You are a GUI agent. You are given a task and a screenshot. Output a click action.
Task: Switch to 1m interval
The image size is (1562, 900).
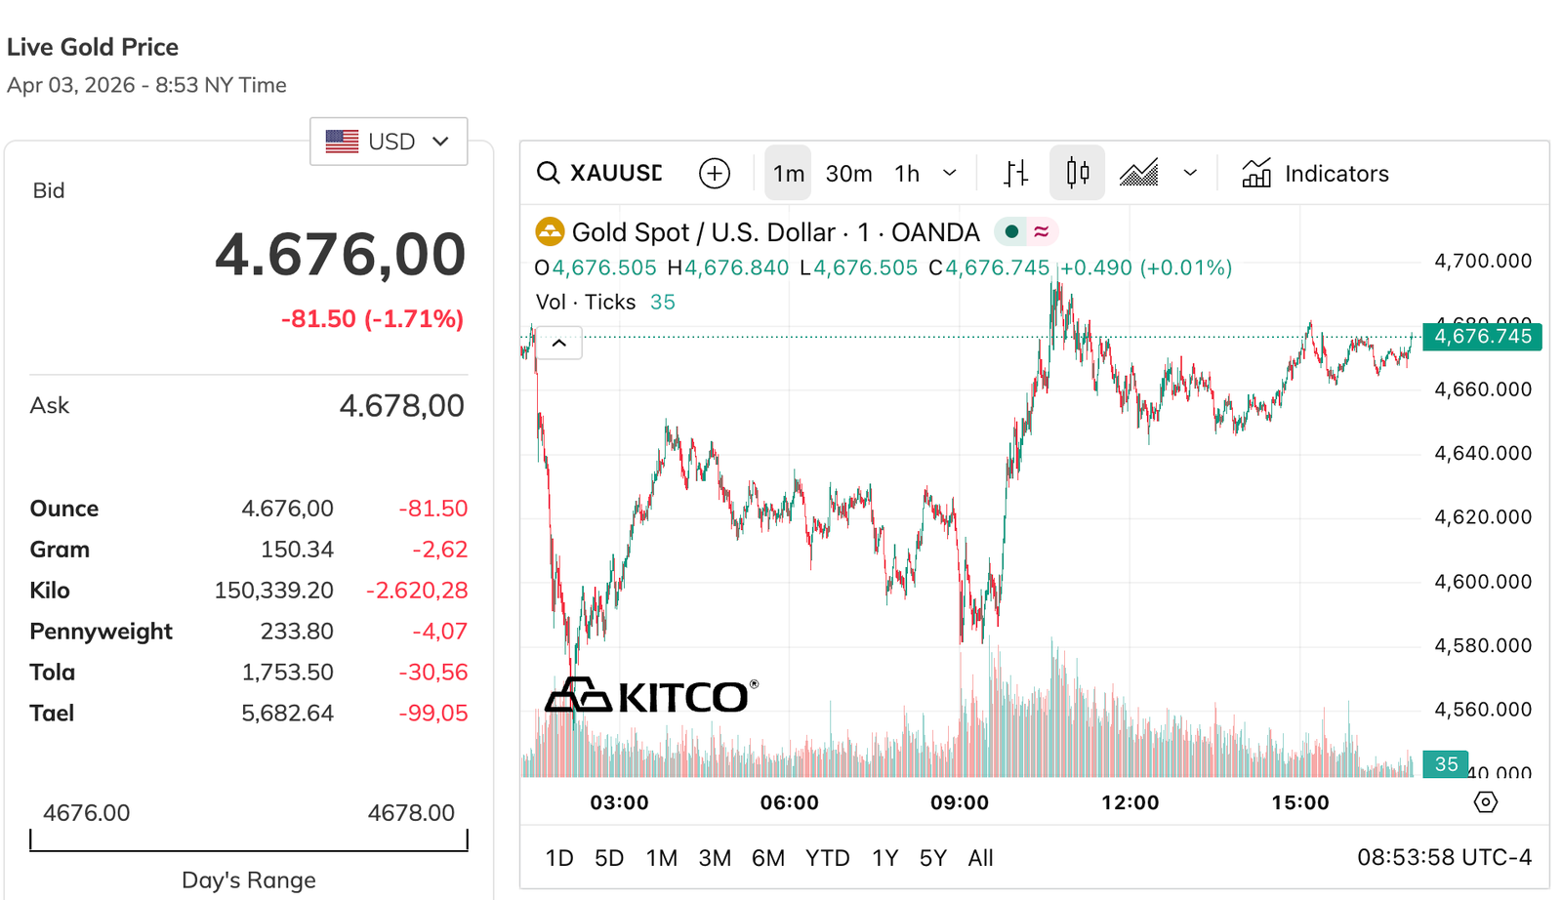[x=788, y=174]
